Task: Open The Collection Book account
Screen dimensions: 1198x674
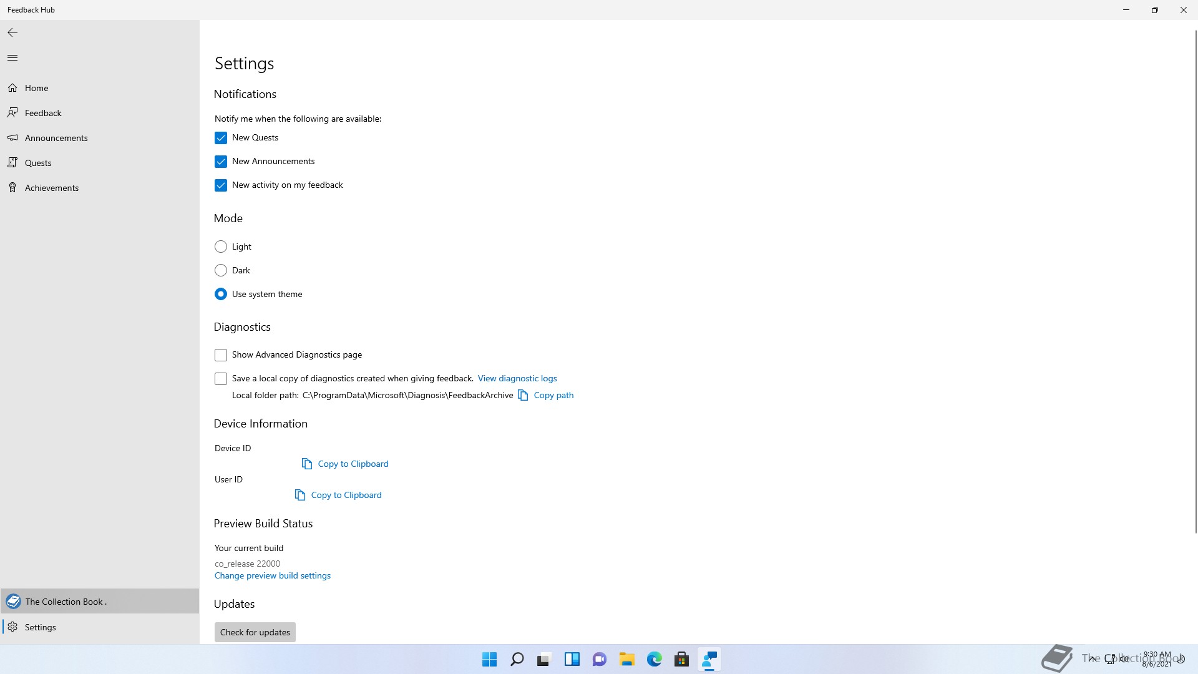Action: click(100, 602)
